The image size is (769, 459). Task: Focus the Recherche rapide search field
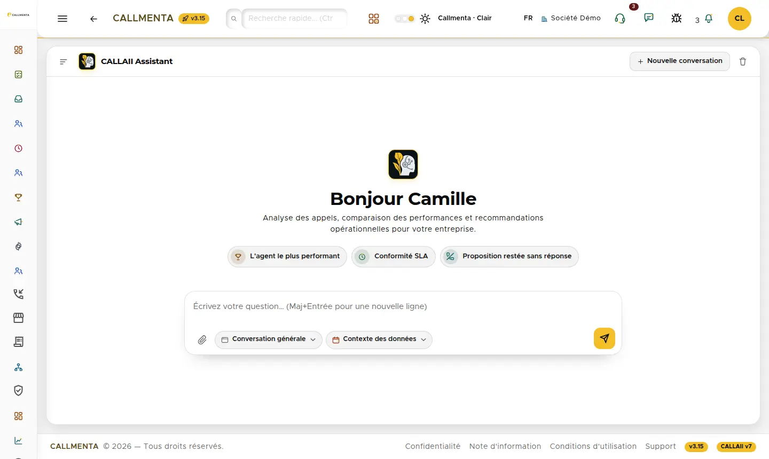[x=295, y=19]
